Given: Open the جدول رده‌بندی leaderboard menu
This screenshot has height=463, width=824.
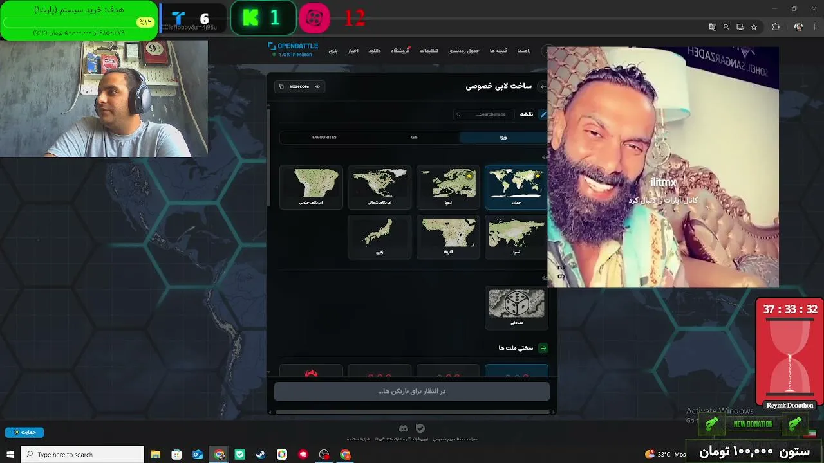Looking at the screenshot, I should pyautogui.click(x=464, y=51).
